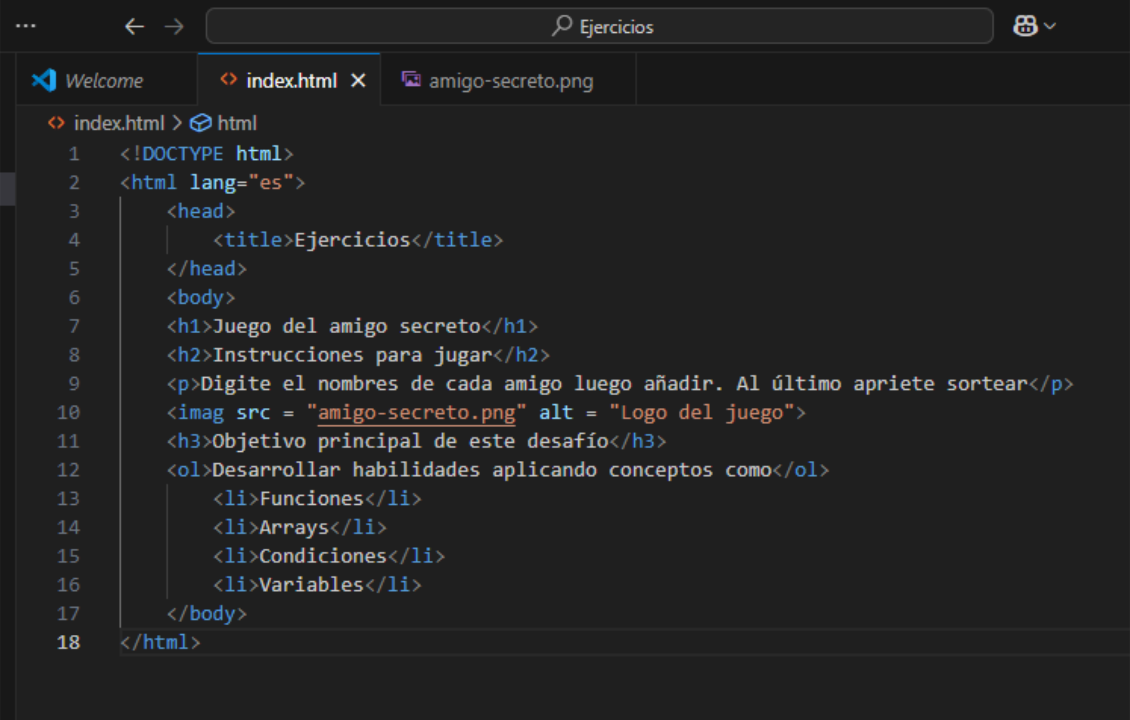This screenshot has width=1130, height=720.
Task: Click line number 1 in the gutter
Action: [x=74, y=154]
